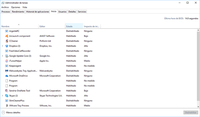This screenshot has height=117, width=200.
Task: Switch to the Servicios tab
Action: pyautogui.click(x=82, y=12)
